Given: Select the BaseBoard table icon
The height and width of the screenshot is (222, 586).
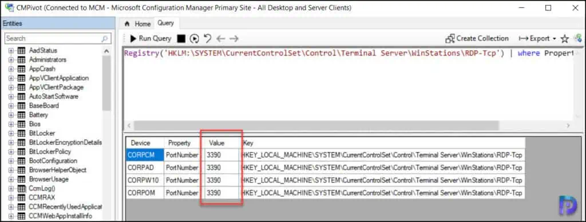Looking at the screenshot, I should (21, 105).
